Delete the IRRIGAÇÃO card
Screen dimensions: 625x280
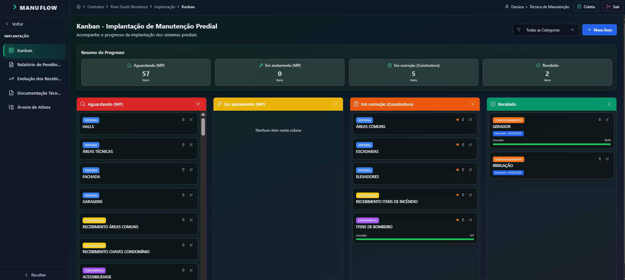click(600, 159)
